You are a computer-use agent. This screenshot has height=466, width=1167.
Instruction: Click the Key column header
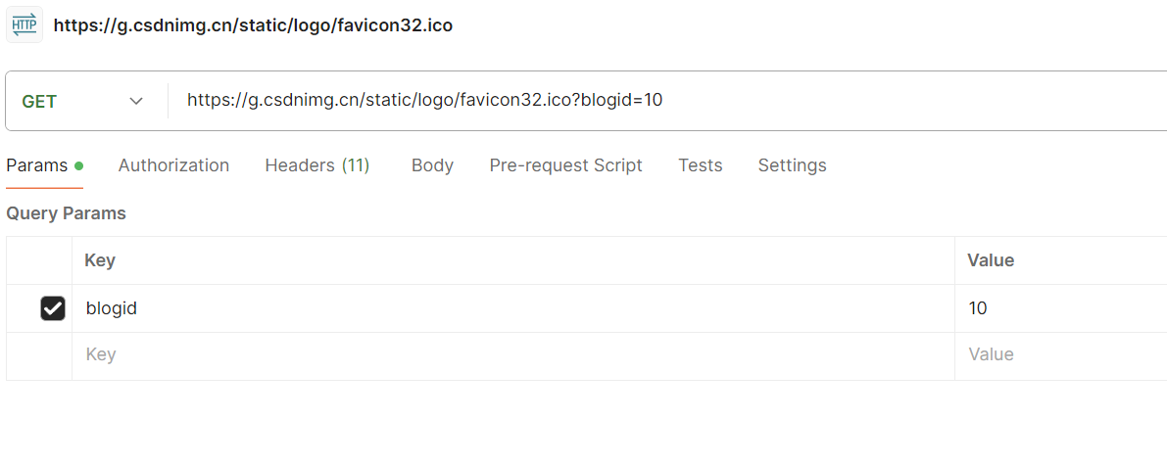pos(100,260)
